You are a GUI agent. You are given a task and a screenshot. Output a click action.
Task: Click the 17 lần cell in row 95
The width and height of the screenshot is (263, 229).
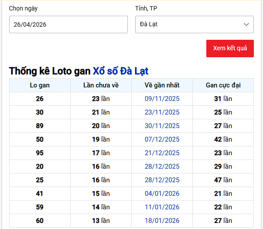pyautogui.click(x=101, y=153)
